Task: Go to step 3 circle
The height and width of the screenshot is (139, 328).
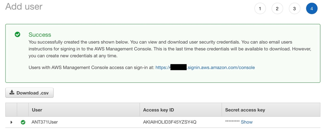Action: (x=295, y=8)
